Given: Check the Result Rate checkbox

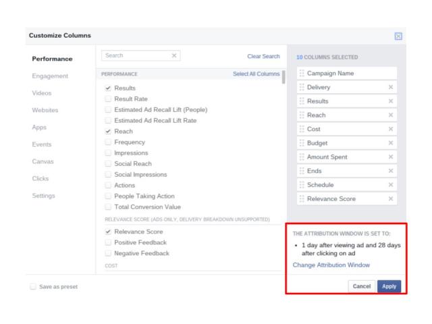Looking at the screenshot, I should 108,99.
